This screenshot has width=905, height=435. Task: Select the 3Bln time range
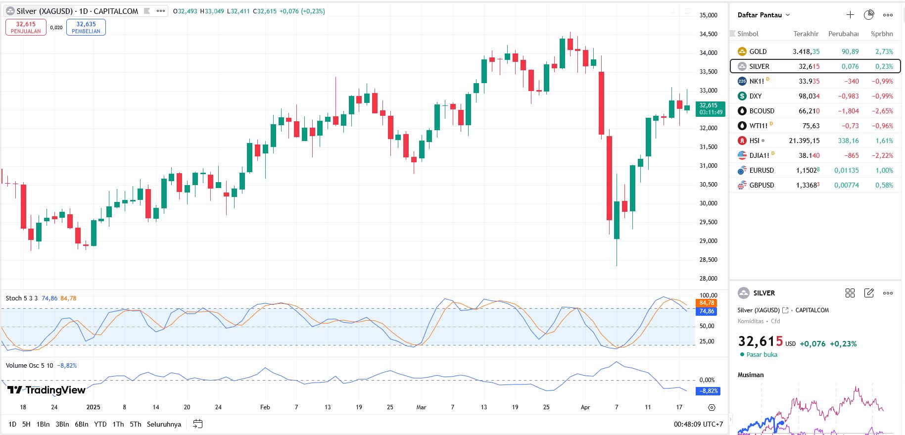pyautogui.click(x=62, y=424)
